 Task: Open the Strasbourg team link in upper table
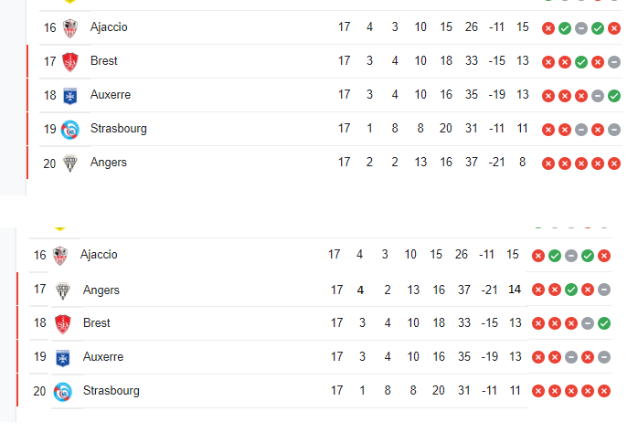click(x=118, y=129)
